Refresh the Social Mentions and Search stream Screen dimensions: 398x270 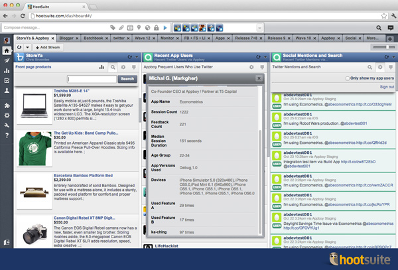point(386,57)
